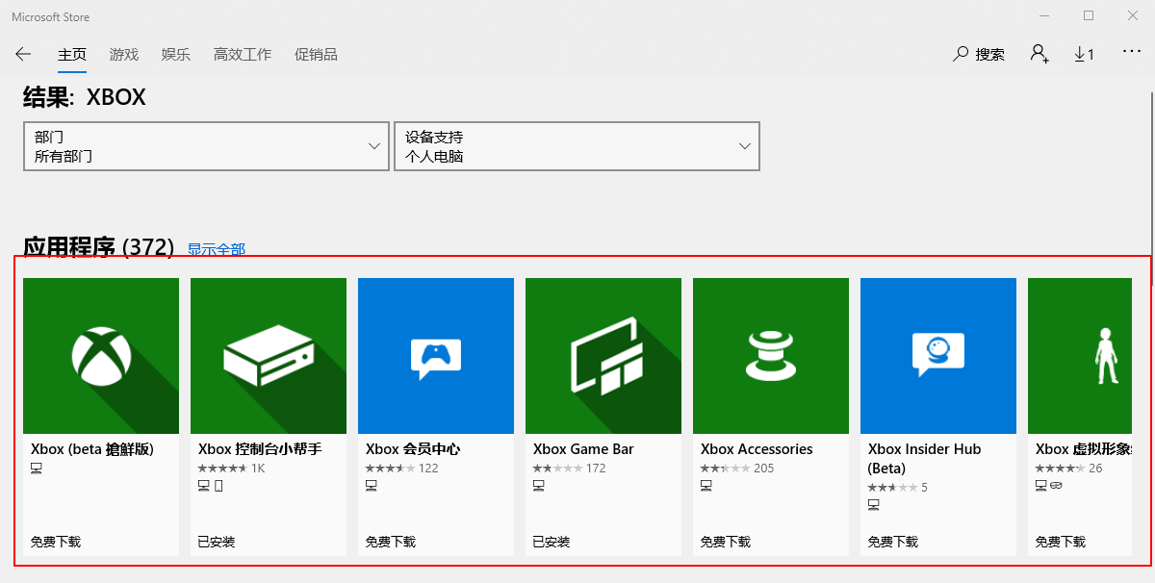1155x583 pixels.
Task: Switch to the 娱乐 tab
Action: pos(176,55)
